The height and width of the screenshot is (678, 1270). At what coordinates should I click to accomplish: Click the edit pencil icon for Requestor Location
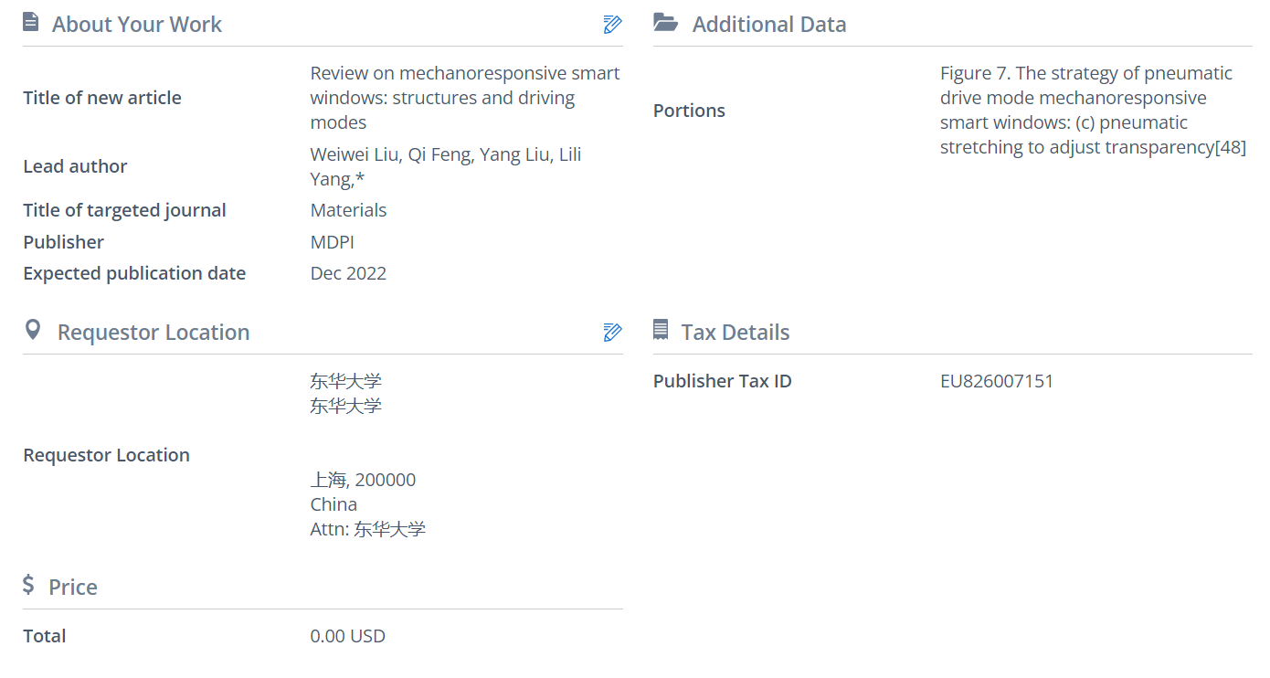[x=612, y=332]
